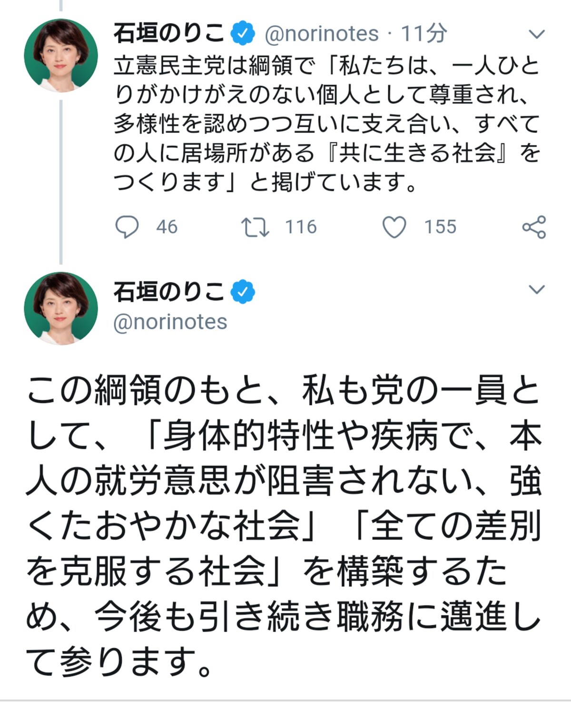Like the tweet with the heart icon
This screenshot has width=571, height=702.
point(394,227)
